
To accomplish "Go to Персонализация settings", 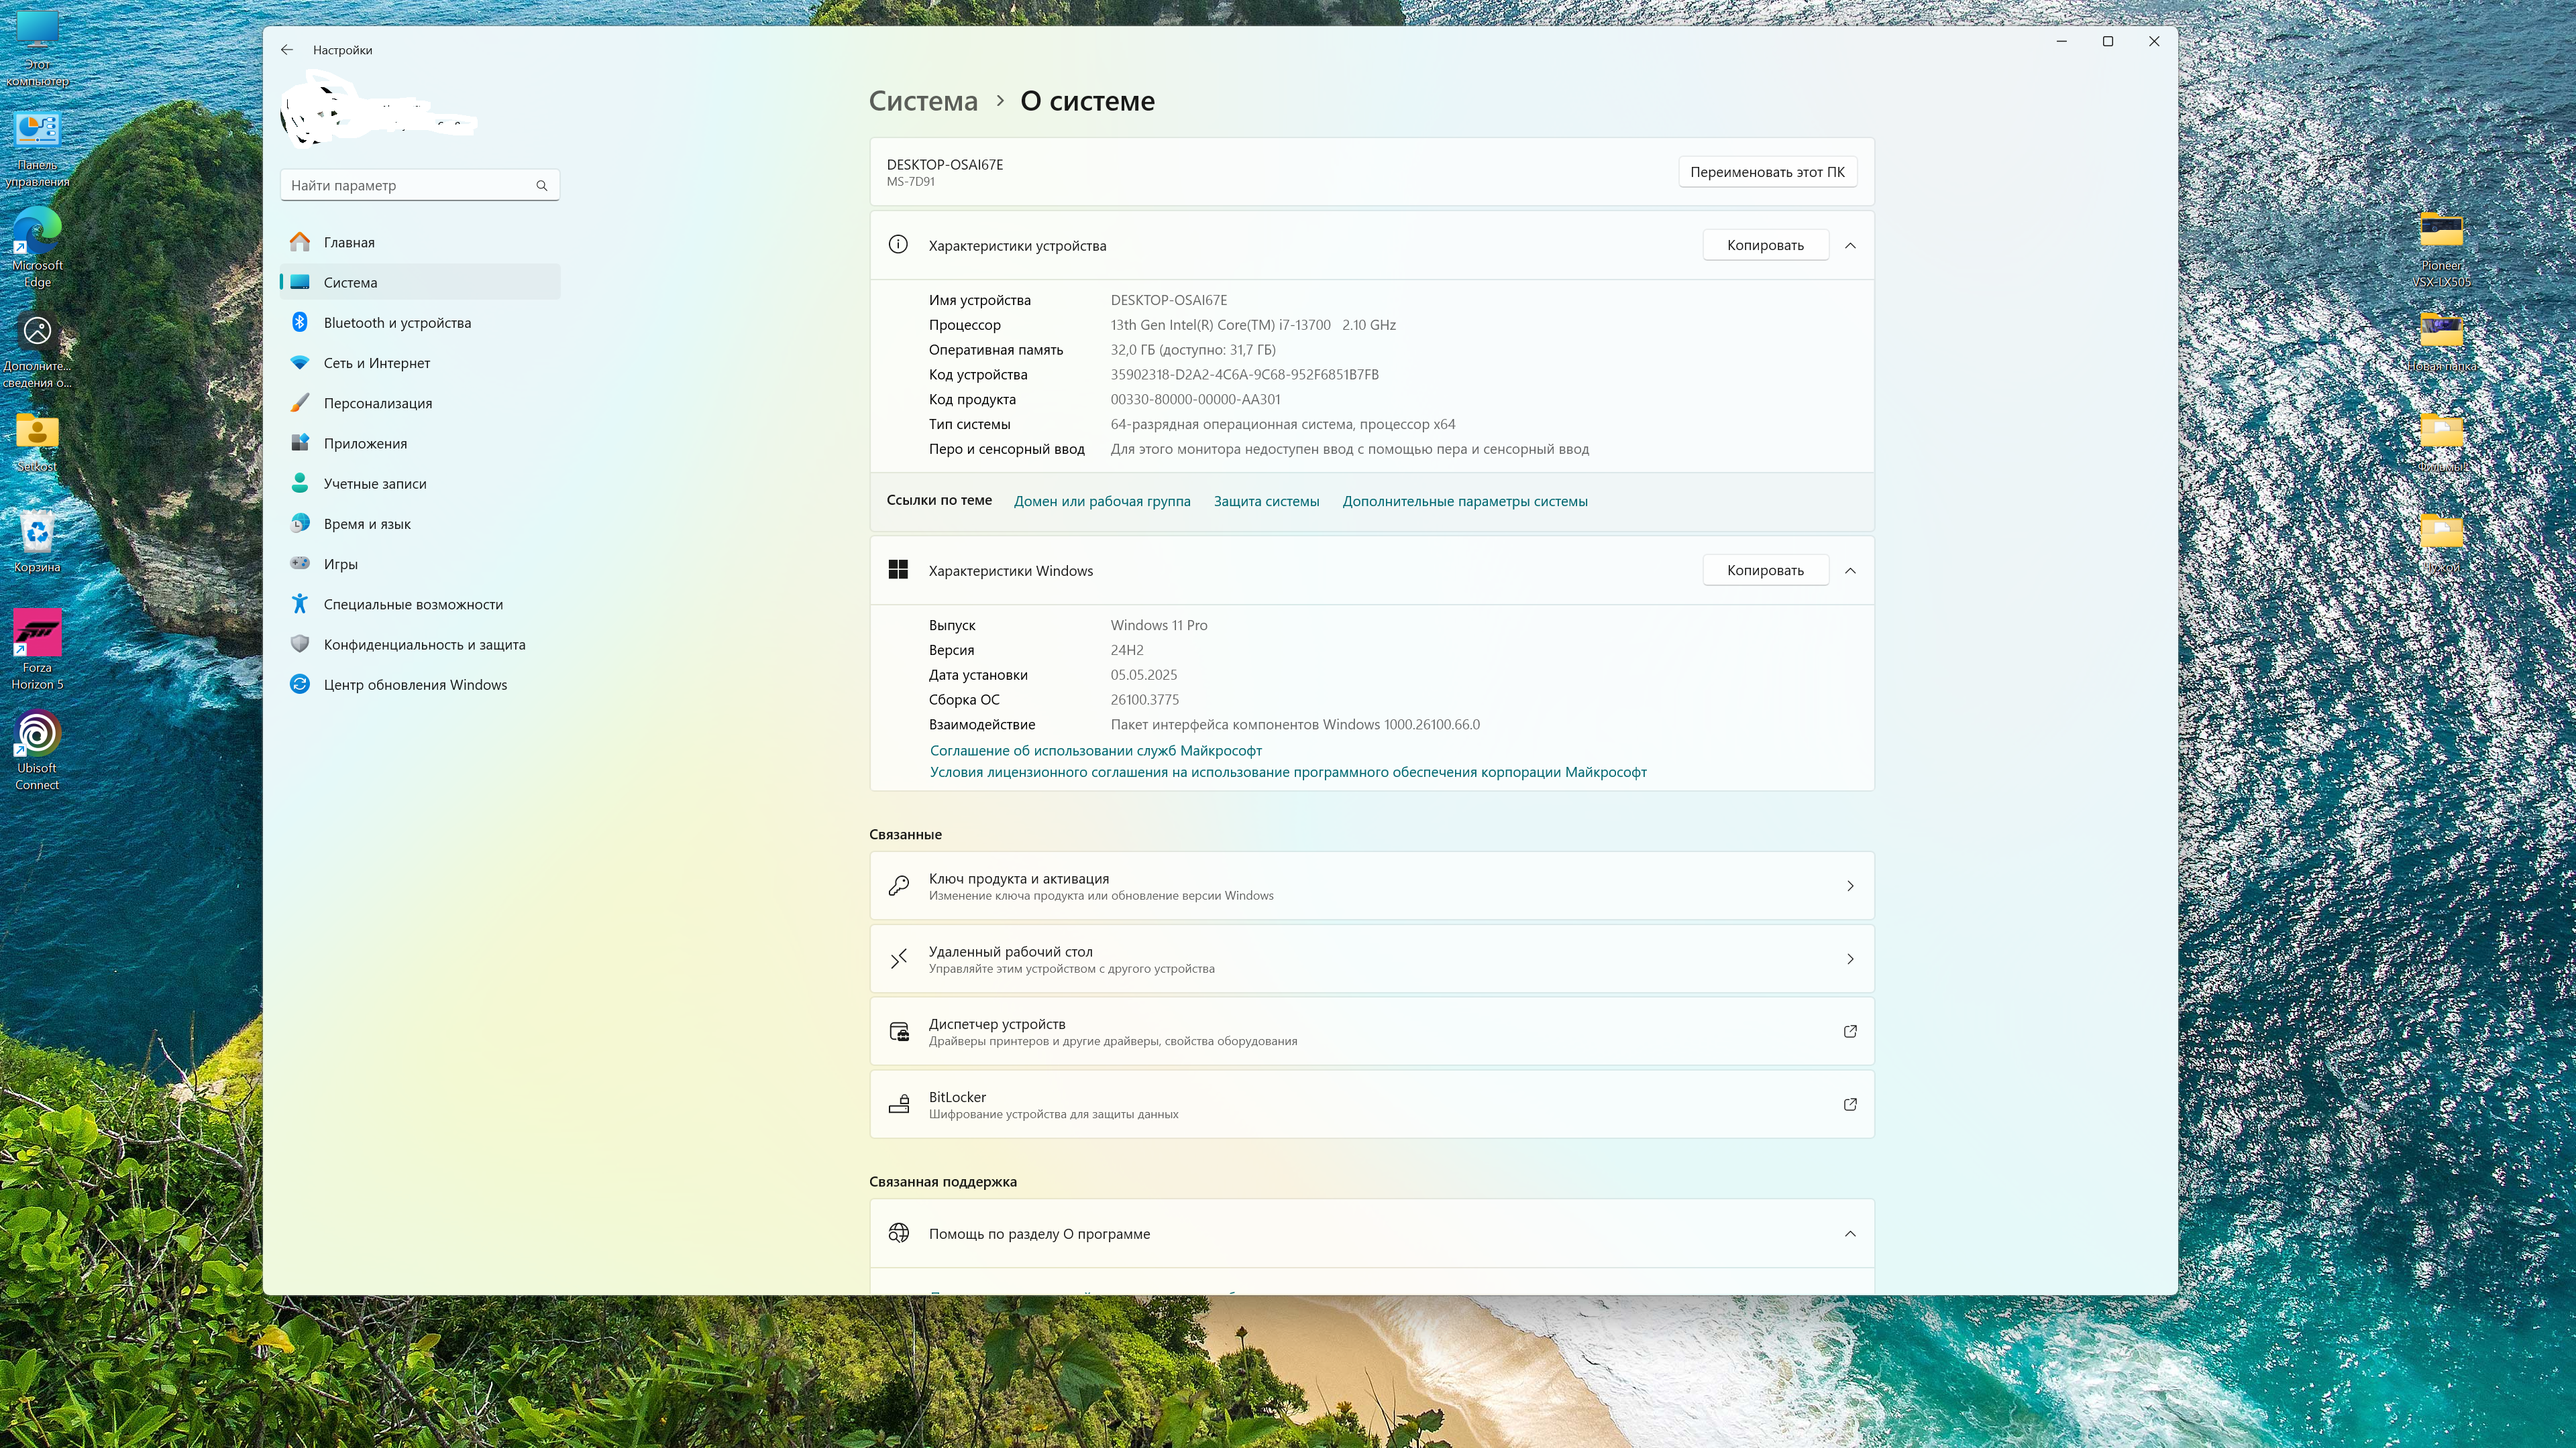I will pyautogui.click(x=420, y=403).
